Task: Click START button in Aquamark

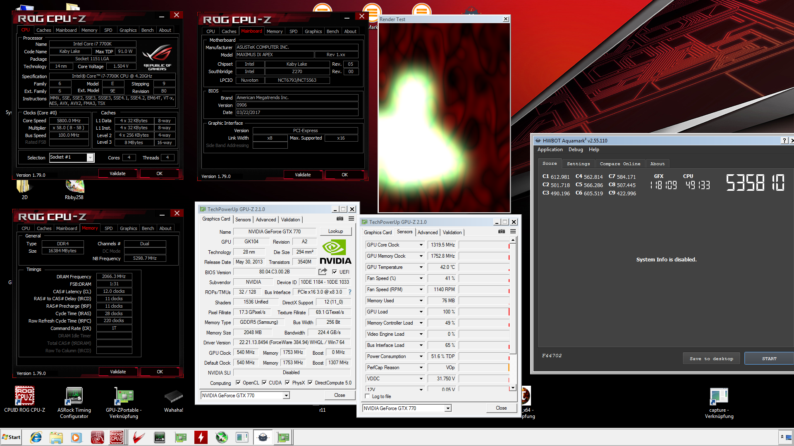Action: 769,358
